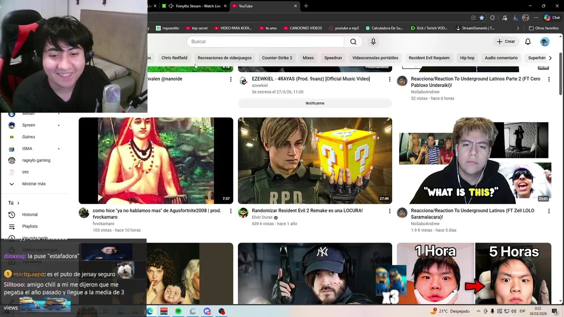Select the 'Mixes' chip
This screenshot has width=564, height=317.
pyautogui.click(x=308, y=58)
